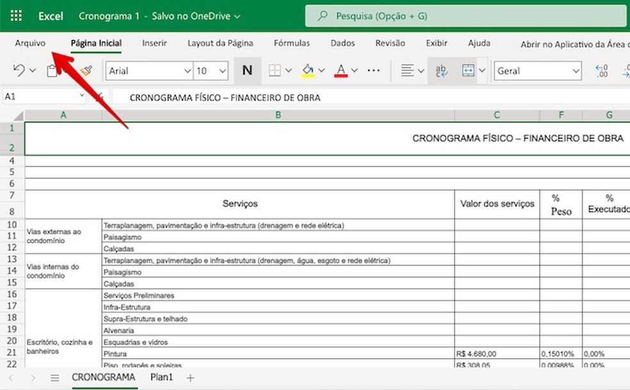
Task: Click the text alignment icon
Action: [x=407, y=70]
